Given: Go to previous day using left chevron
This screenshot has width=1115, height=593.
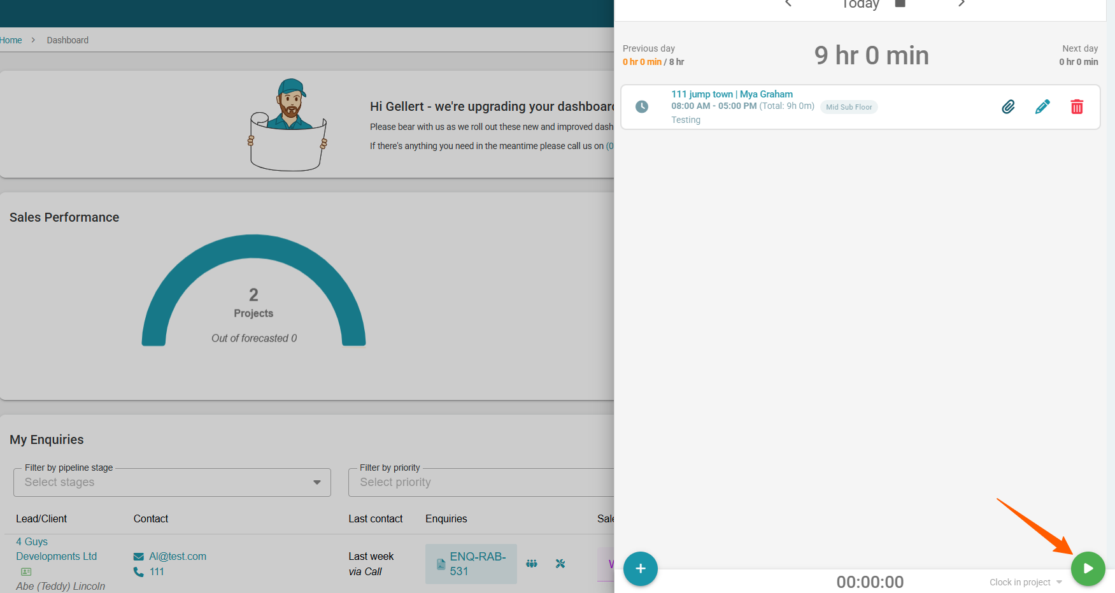Looking at the screenshot, I should click(788, 3).
